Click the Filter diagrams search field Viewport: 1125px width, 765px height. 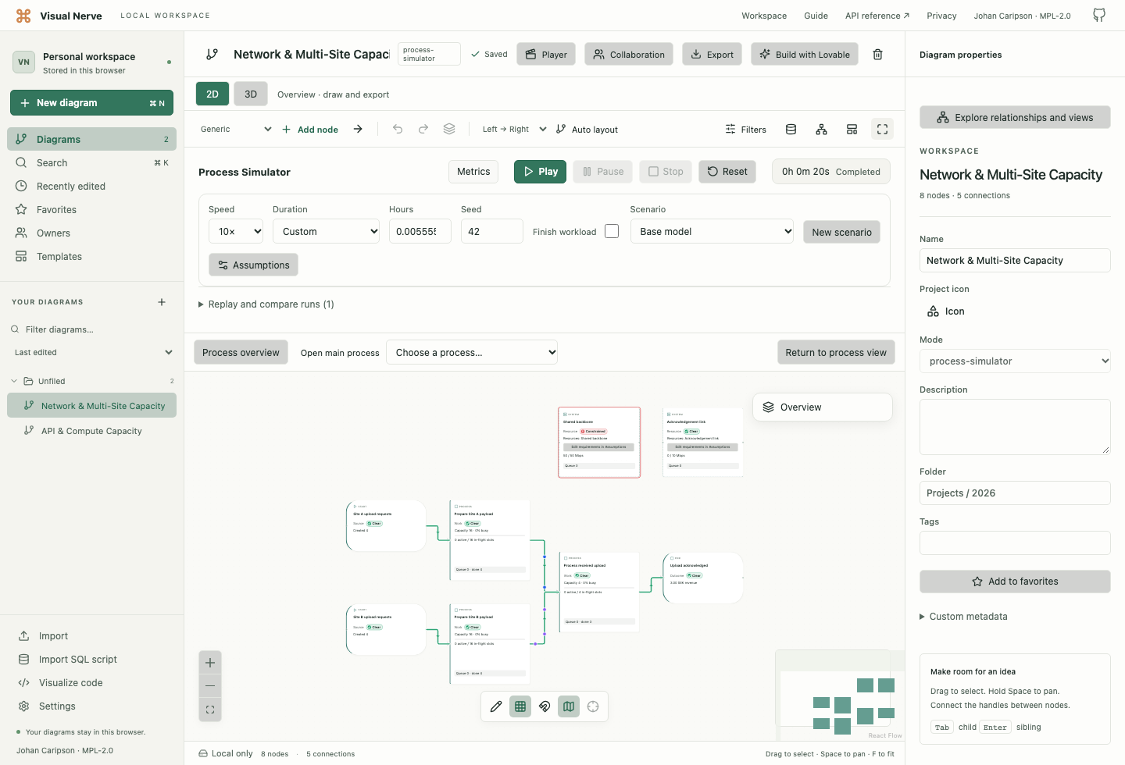tap(92, 329)
